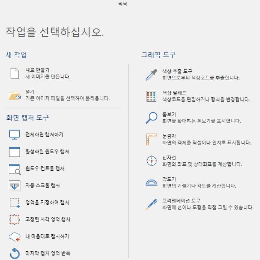
Task: Start 전체화면 캡처하기
Action: point(44,134)
